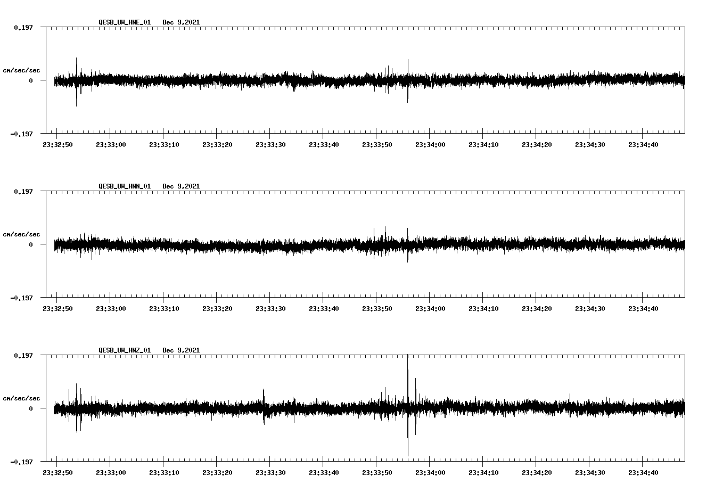Select the 23:34:00 tick label under HNN plot

pos(430,309)
